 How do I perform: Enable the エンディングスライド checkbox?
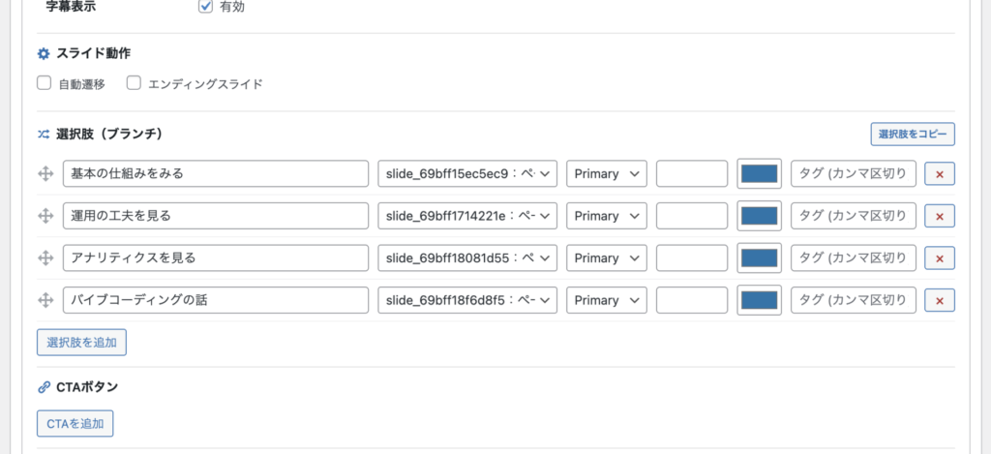(134, 83)
